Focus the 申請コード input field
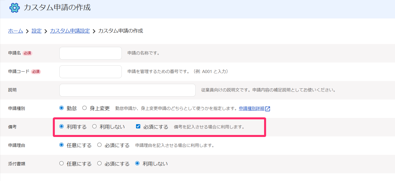This screenshot has width=395, height=181. (91, 72)
